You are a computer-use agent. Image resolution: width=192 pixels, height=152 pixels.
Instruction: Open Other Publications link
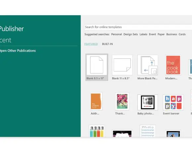[x=18, y=51]
